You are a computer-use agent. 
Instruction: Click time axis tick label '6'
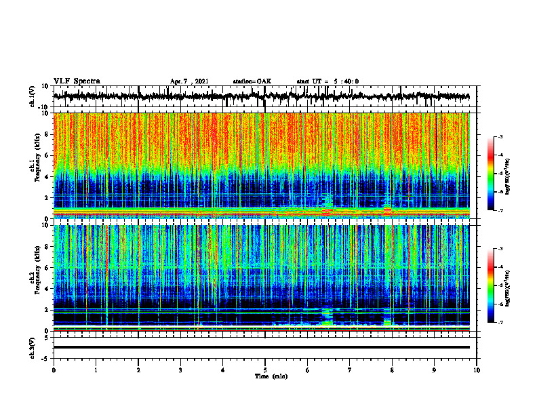(308, 370)
